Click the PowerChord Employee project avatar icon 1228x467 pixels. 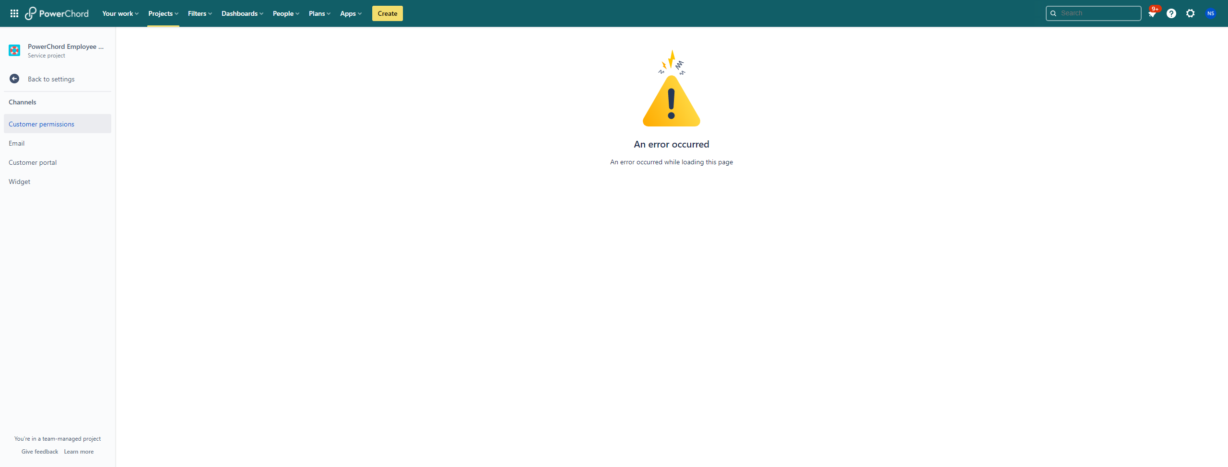point(14,50)
